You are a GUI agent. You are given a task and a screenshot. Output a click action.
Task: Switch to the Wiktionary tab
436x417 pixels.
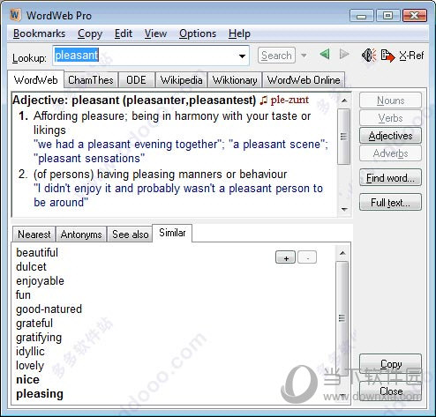pos(235,80)
